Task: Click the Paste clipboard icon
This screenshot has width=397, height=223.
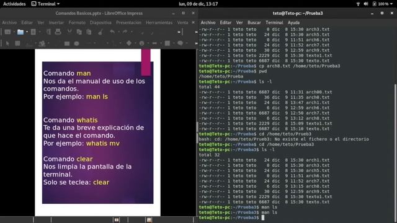Action: pos(89,32)
